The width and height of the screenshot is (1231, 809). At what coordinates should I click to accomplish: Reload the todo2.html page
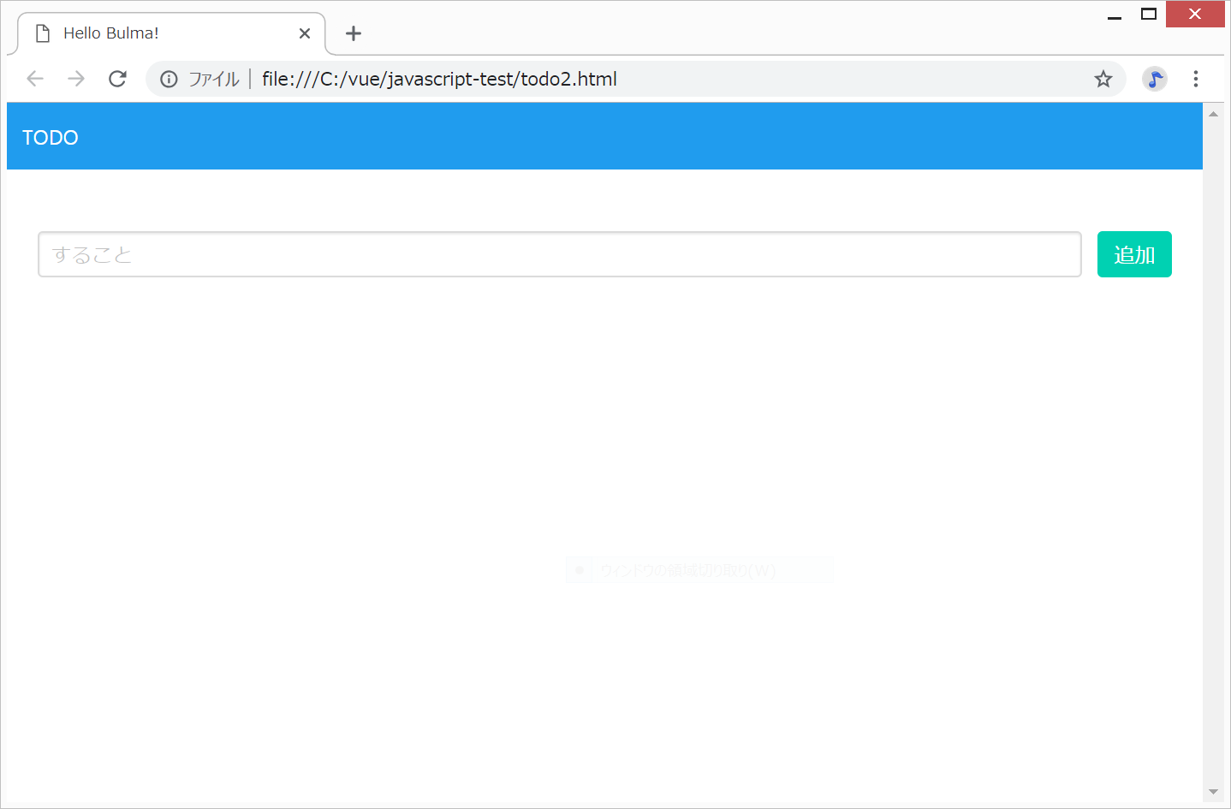click(117, 79)
